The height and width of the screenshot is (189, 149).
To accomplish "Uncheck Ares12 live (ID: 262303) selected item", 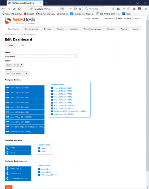I will point(52,105).
